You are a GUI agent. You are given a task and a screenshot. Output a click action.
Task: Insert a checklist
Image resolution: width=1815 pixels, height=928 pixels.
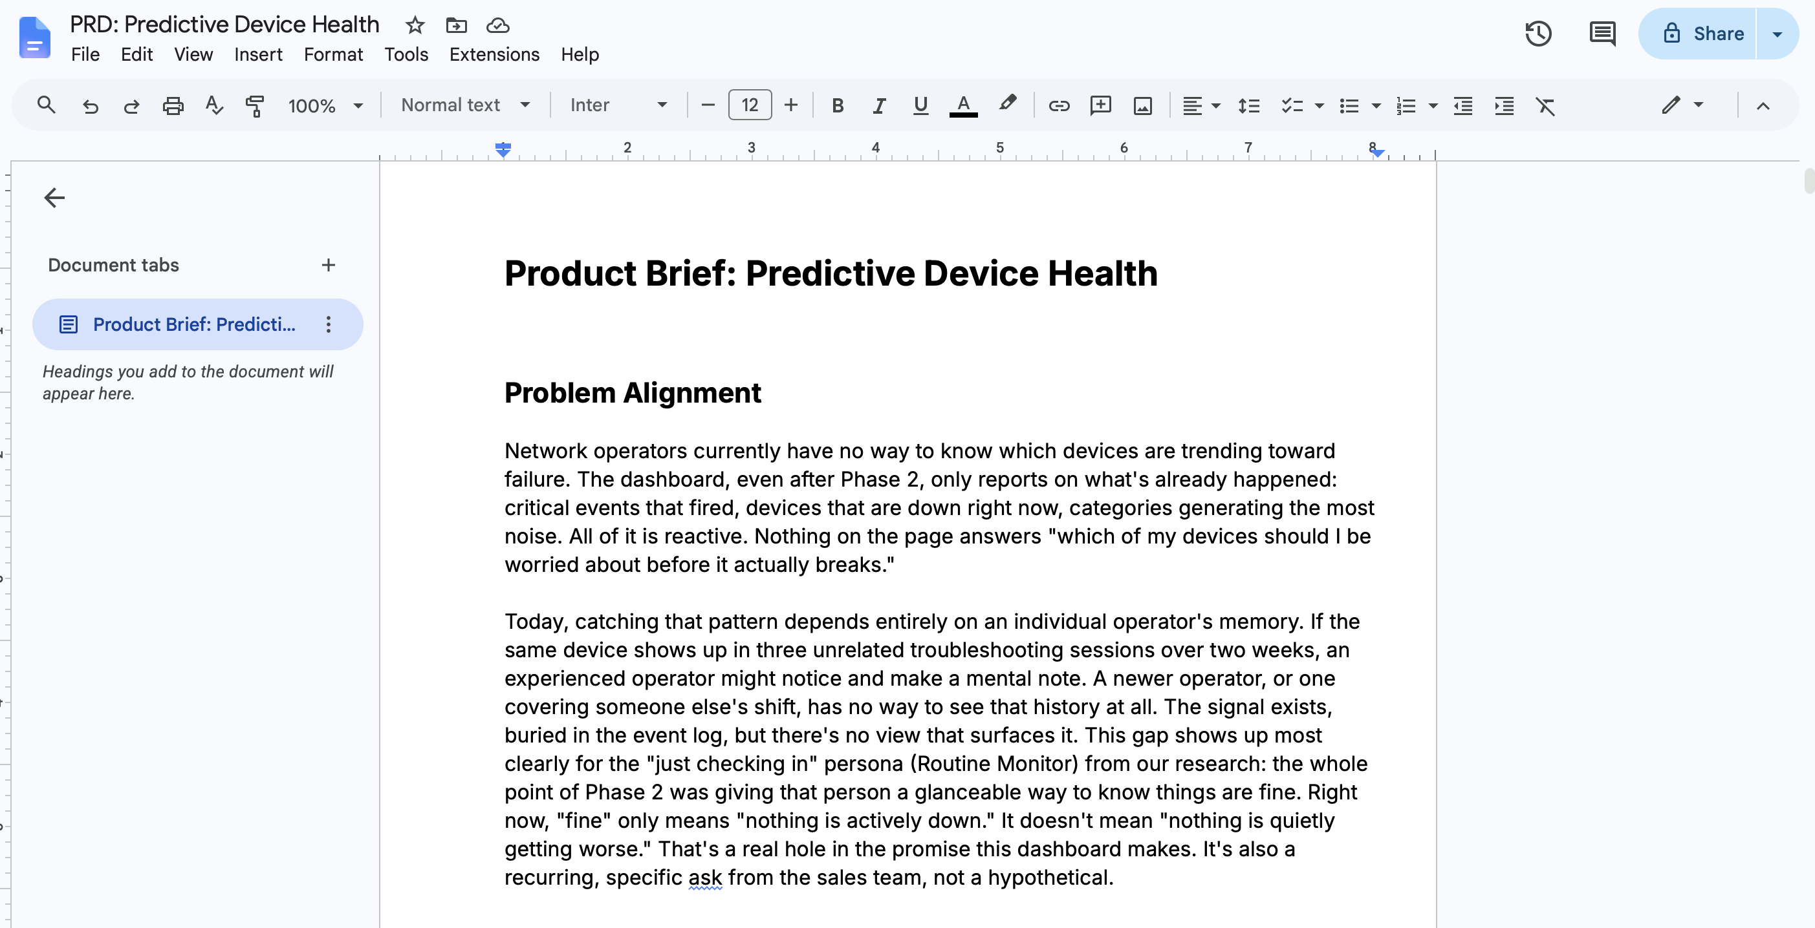1292,105
